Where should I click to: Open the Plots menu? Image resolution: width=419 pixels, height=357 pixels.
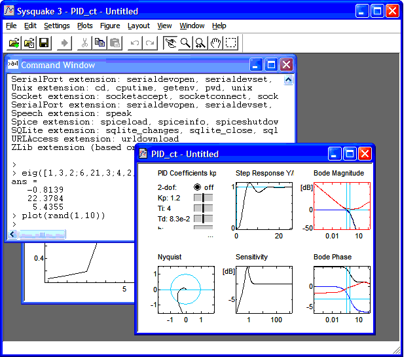[85, 26]
